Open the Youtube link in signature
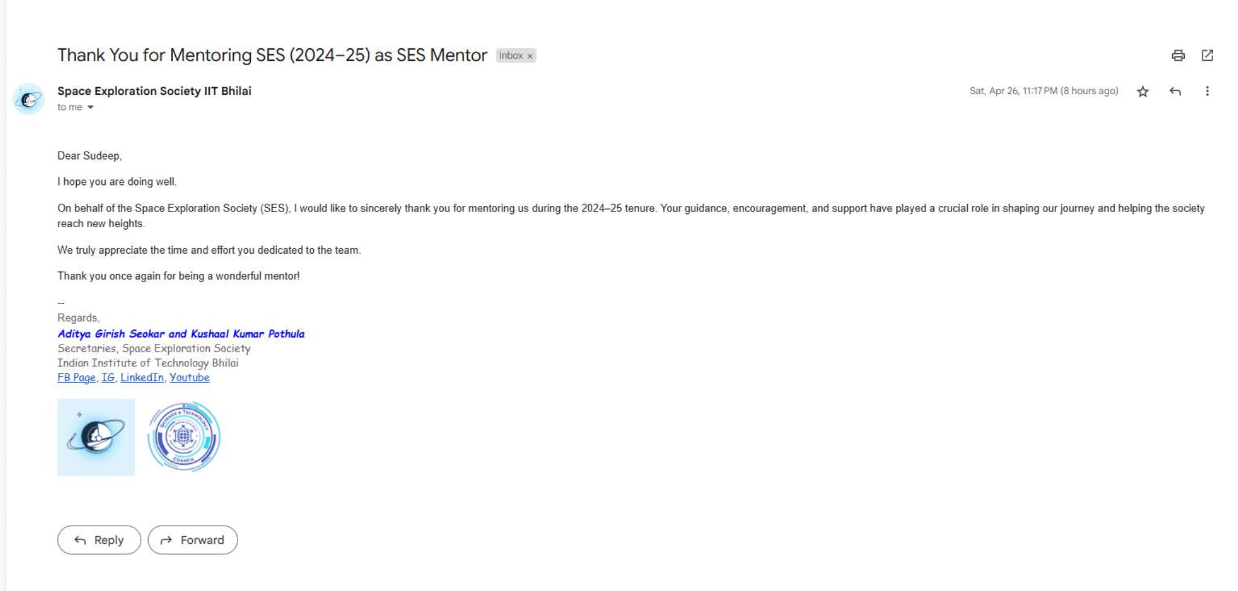Screen dimensions: 1238x591 189,378
